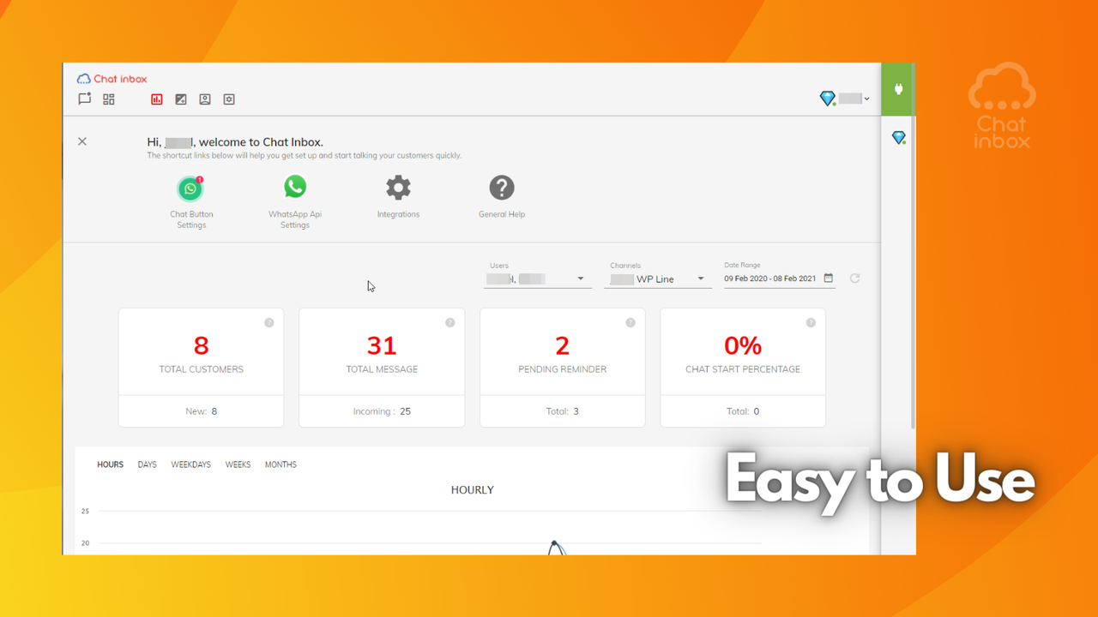This screenshot has height=617, width=1098.
Task: Click the diamond icon in right sidebar
Action: [x=899, y=138]
